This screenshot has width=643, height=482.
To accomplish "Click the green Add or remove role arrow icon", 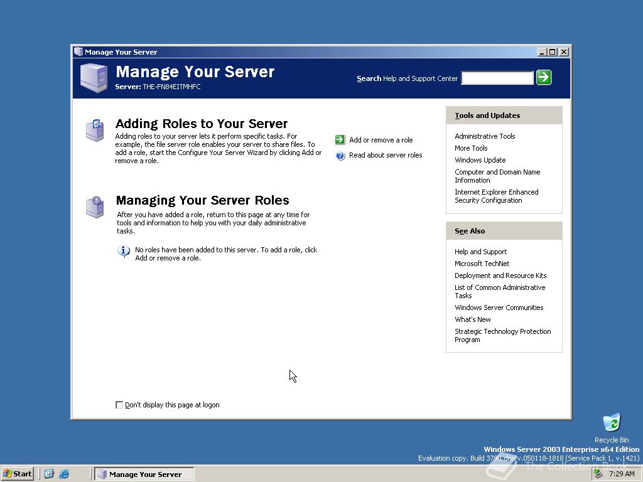I will click(x=340, y=140).
